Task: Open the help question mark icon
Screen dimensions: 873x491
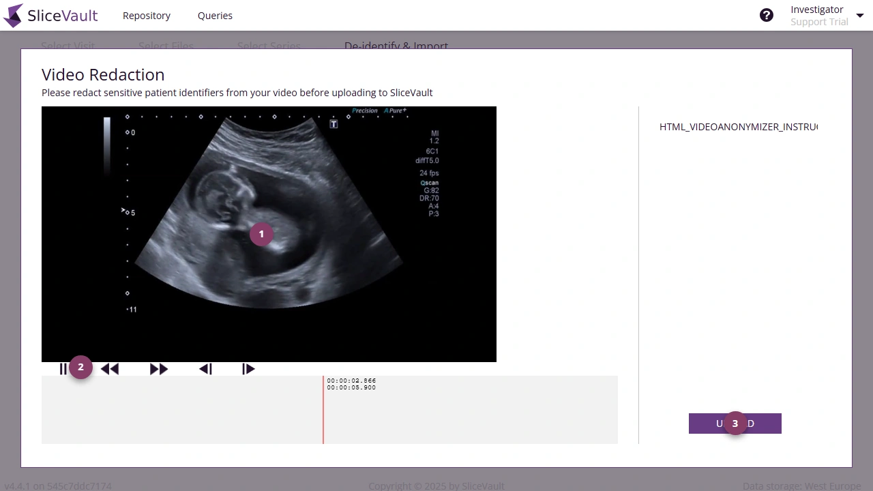Action: pos(767,15)
